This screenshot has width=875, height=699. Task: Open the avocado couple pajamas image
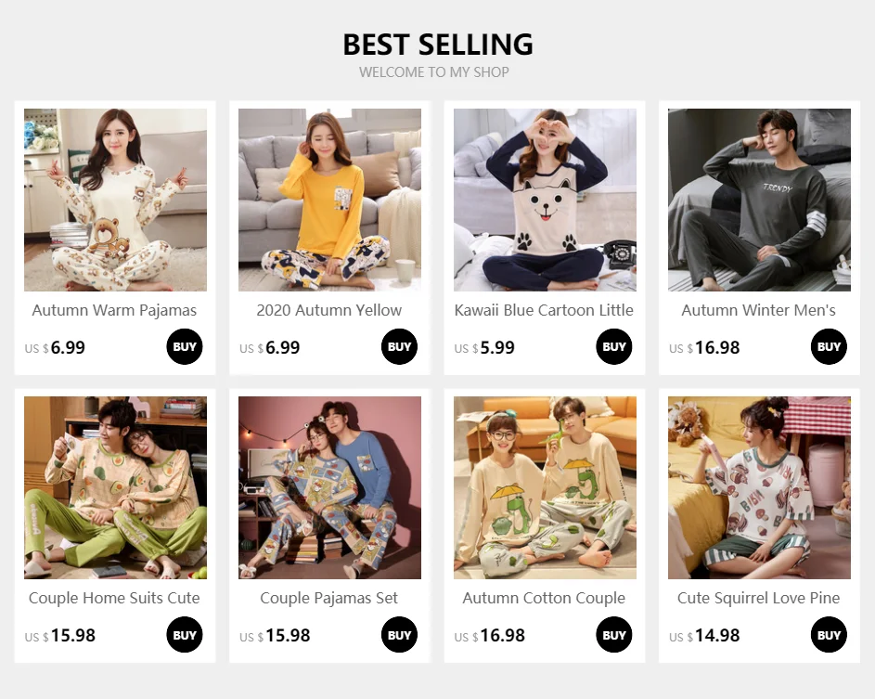click(x=115, y=488)
